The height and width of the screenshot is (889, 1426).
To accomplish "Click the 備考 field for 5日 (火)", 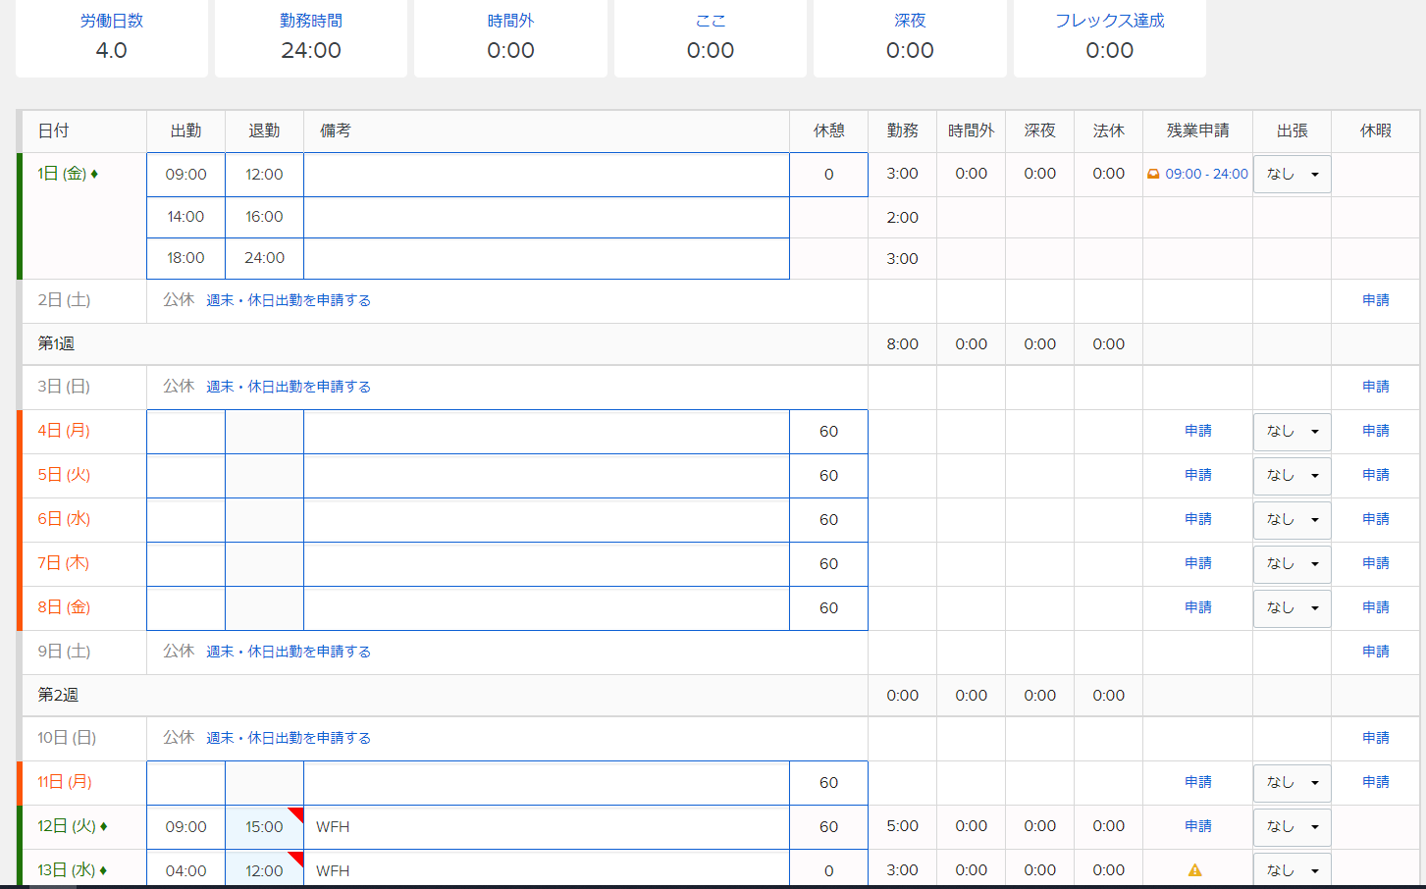I will tap(547, 476).
